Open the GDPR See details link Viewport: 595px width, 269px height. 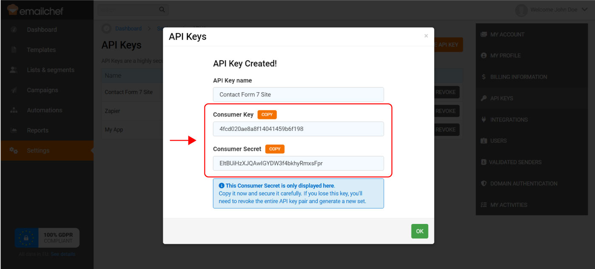tap(63, 254)
